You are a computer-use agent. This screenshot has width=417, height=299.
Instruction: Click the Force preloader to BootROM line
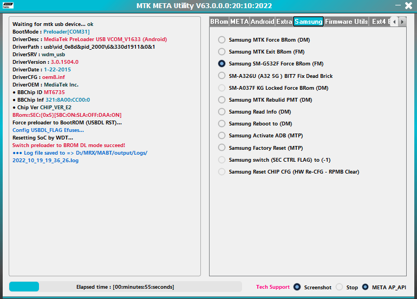[x=67, y=122]
